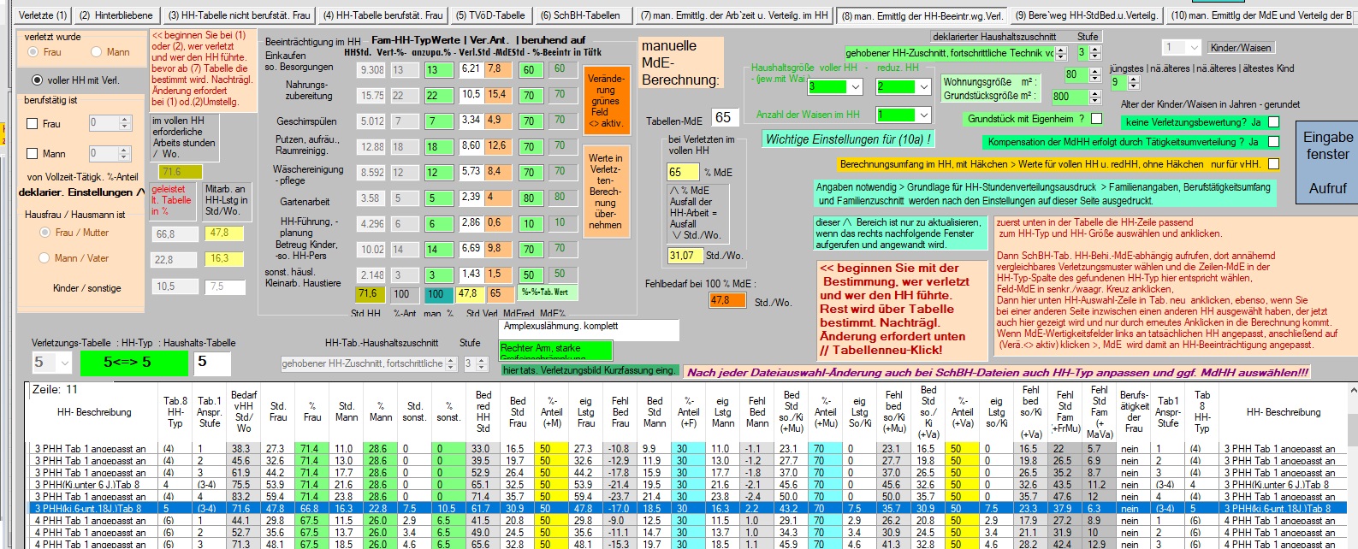This screenshot has width=1358, height=549.
Task: Check Grundstück mit Eigenheim box
Action: tap(1098, 119)
